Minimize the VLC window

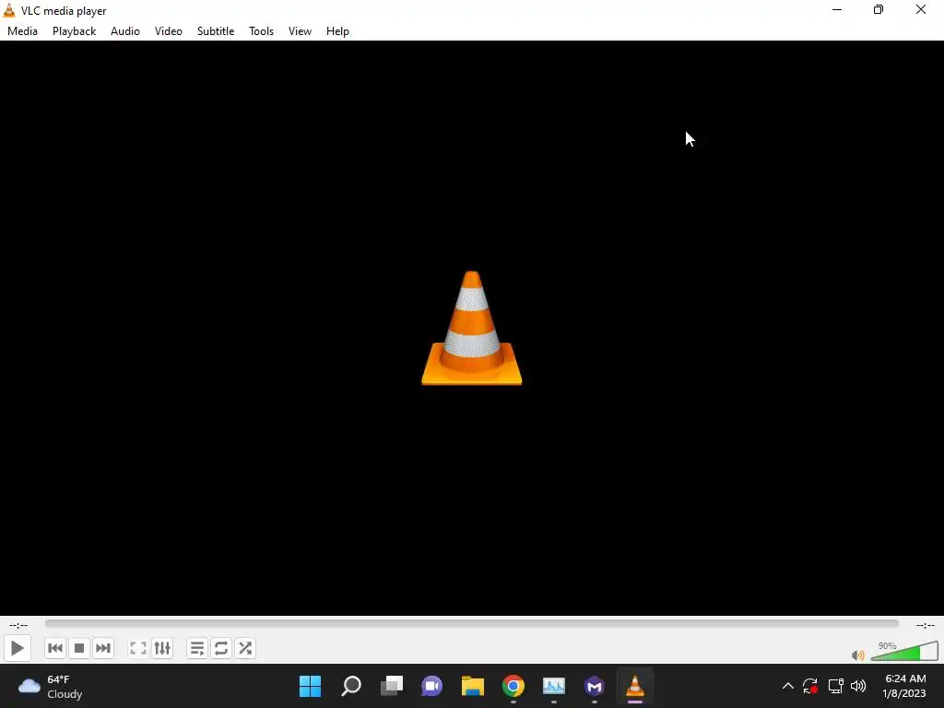[x=837, y=9]
